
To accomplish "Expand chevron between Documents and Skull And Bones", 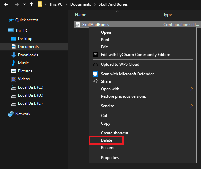I will click(95, 4).
